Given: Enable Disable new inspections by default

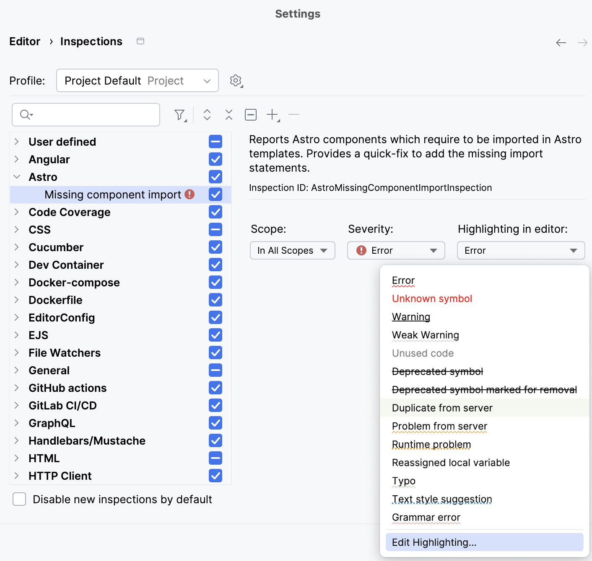Looking at the screenshot, I should click(x=19, y=499).
